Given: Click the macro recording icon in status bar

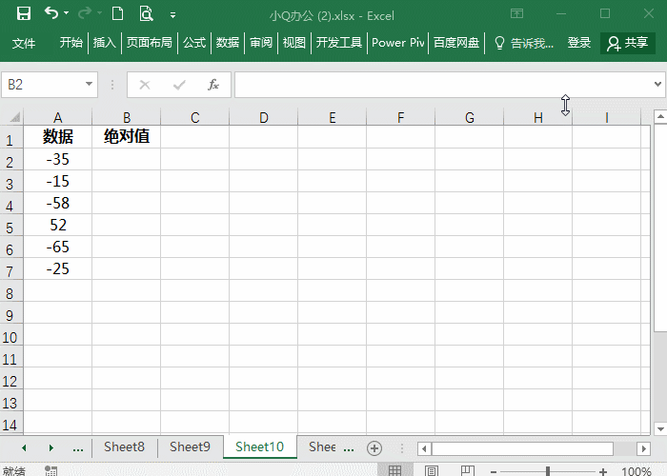Looking at the screenshot, I should click(x=51, y=470).
